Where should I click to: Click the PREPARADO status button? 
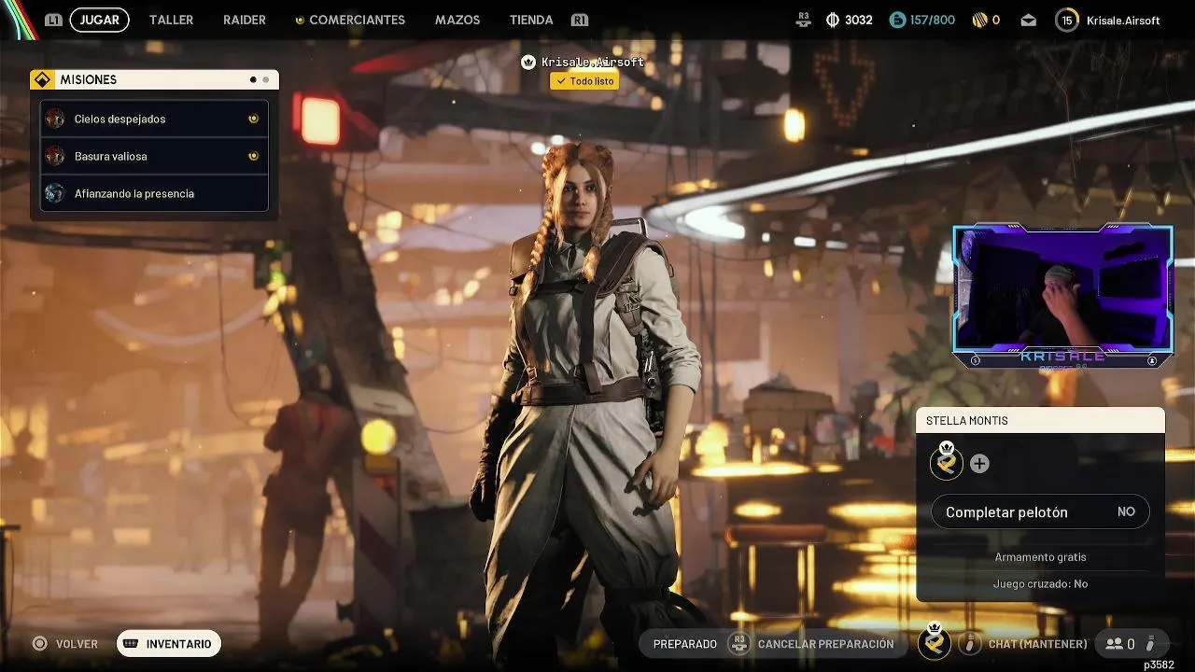point(685,644)
